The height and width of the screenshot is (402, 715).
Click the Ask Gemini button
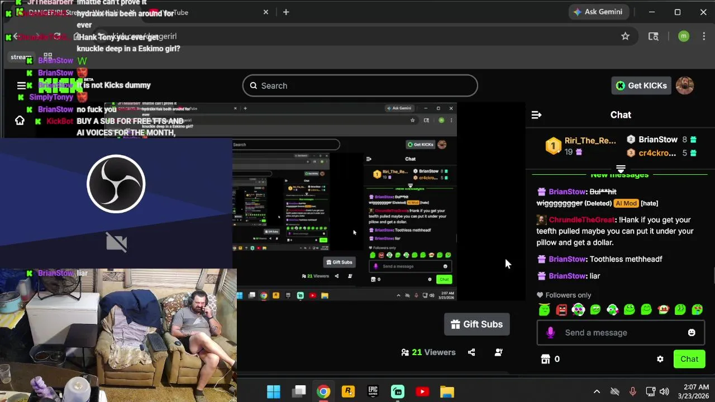pos(598,12)
